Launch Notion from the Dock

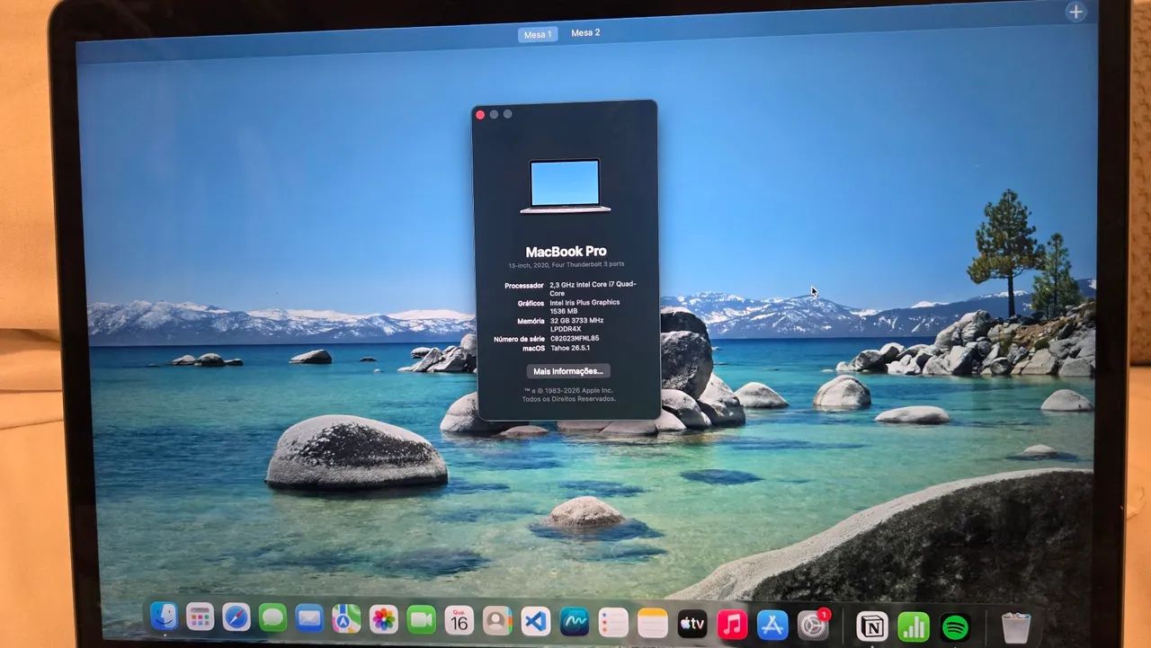pyautogui.click(x=872, y=626)
